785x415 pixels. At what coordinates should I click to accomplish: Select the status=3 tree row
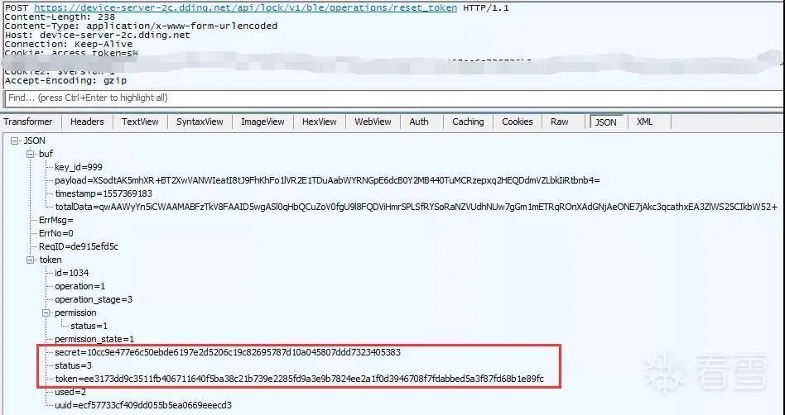(x=73, y=365)
